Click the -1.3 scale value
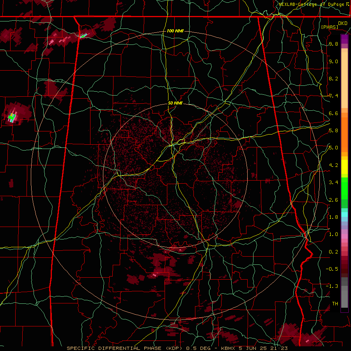Viewport: 351px width, 351px height. pyautogui.click(x=332, y=286)
